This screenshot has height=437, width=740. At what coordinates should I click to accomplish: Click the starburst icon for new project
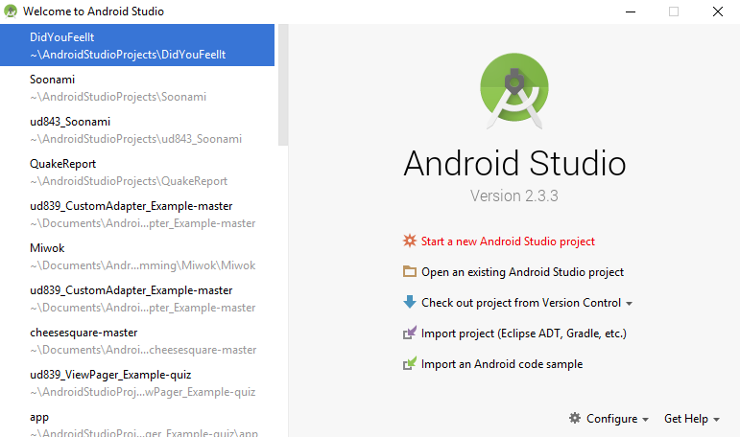410,241
